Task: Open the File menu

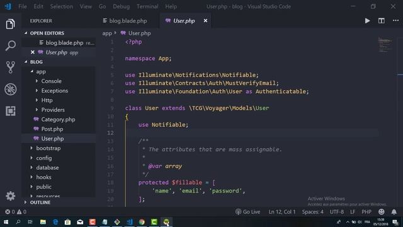Action: [x=23, y=6]
